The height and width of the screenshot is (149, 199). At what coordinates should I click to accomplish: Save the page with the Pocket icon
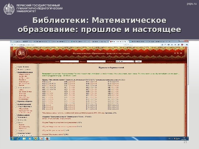click(x=169, y=45)
